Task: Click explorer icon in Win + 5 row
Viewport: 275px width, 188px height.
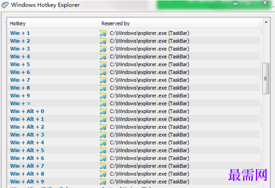Action: [103, 64]
